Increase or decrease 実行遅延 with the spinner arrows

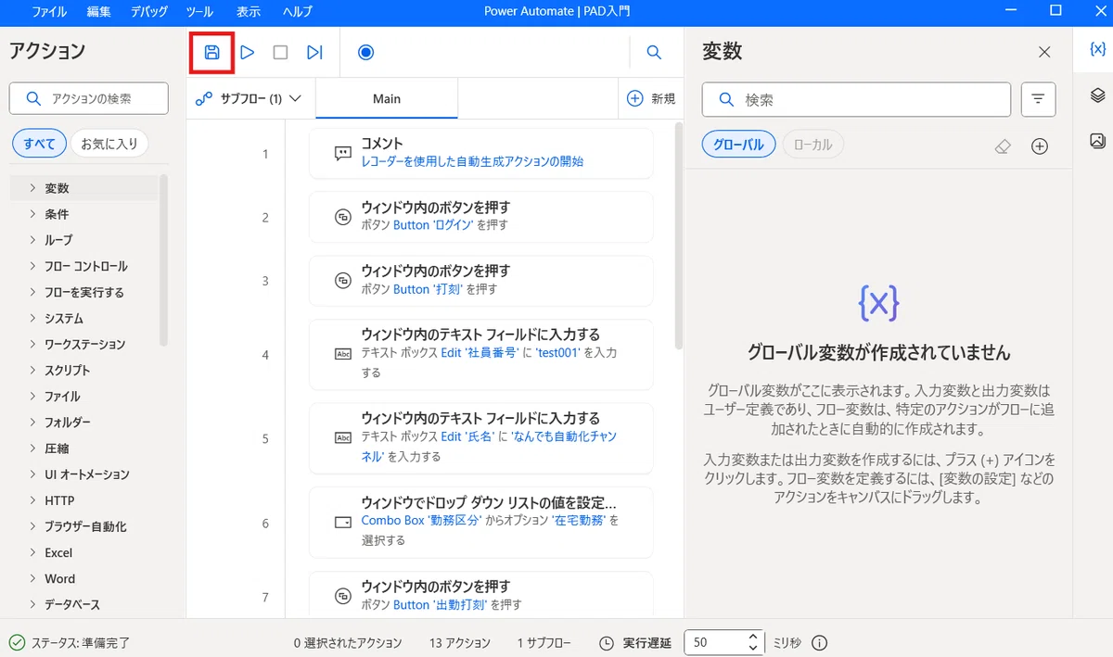[x=752, y=642]
